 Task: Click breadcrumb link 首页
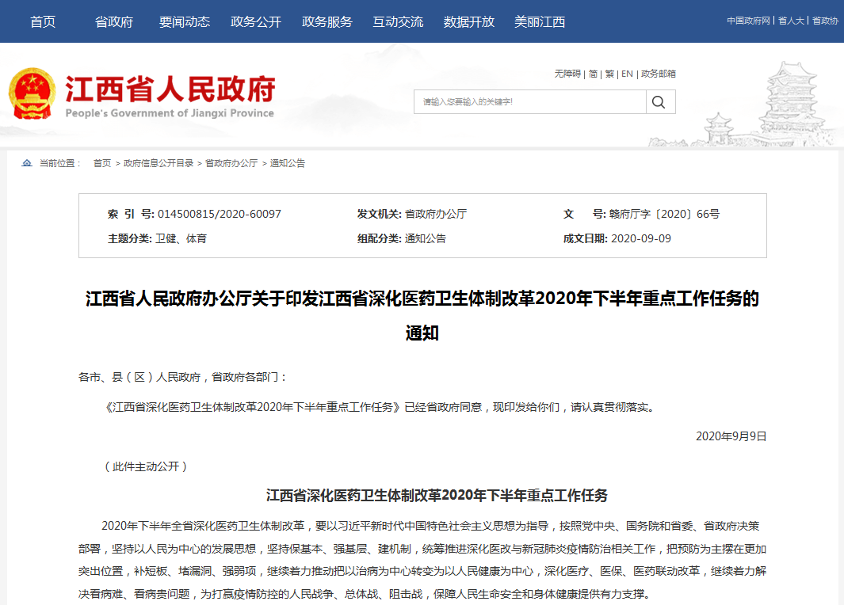102,163
